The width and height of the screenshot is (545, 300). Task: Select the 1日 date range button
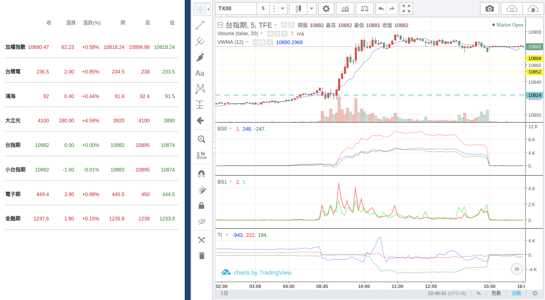[x=224, y=293]
